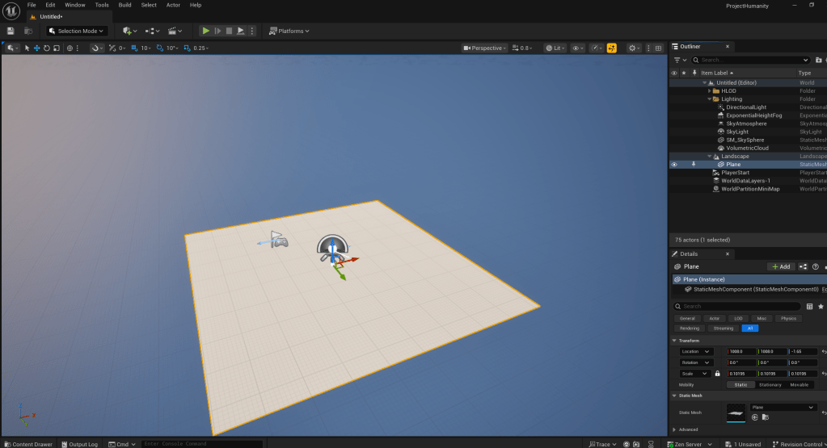
Task: Open the property matrix grid icon in Details
Action: pos(809,307)
